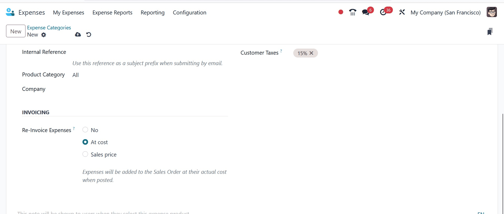Open the My Expenses menu

pyautogui.click(x=69, y=12)
